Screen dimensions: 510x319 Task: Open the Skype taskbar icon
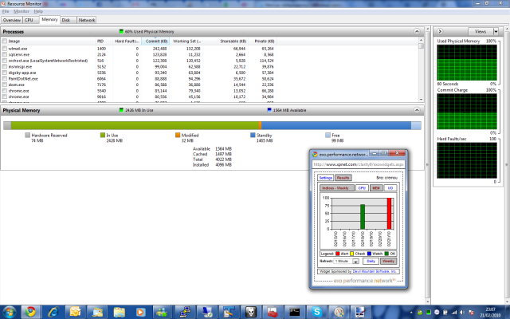point(316,311)
